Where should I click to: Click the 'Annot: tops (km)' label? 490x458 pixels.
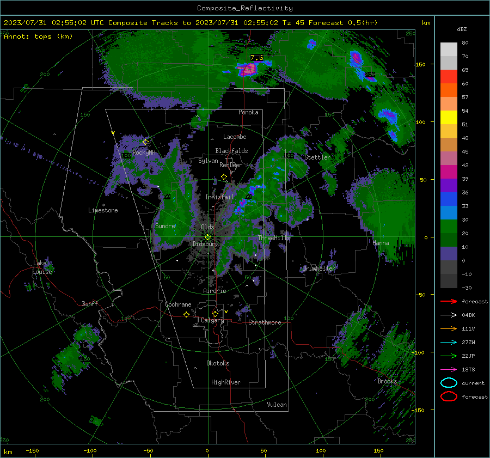[x=38, y=36]
